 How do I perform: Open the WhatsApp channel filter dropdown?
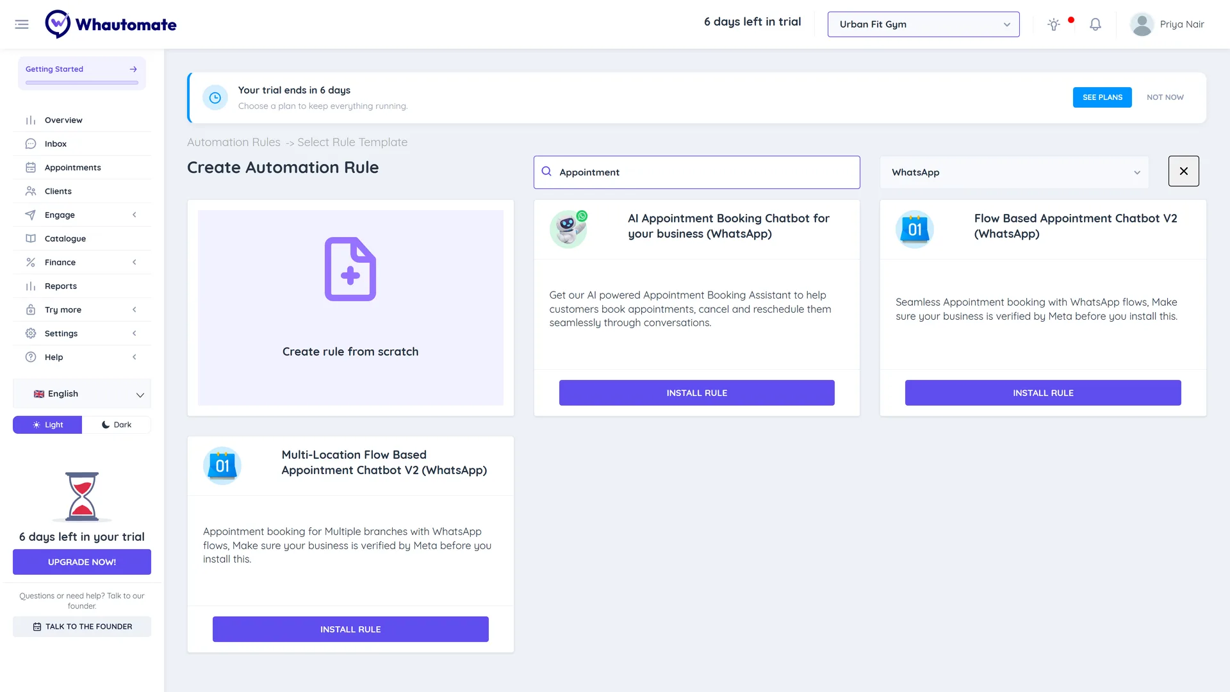point(1014,172)
